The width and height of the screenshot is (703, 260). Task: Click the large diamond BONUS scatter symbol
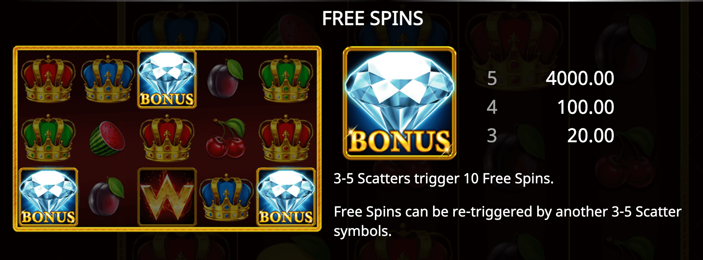tap(399, 103)
